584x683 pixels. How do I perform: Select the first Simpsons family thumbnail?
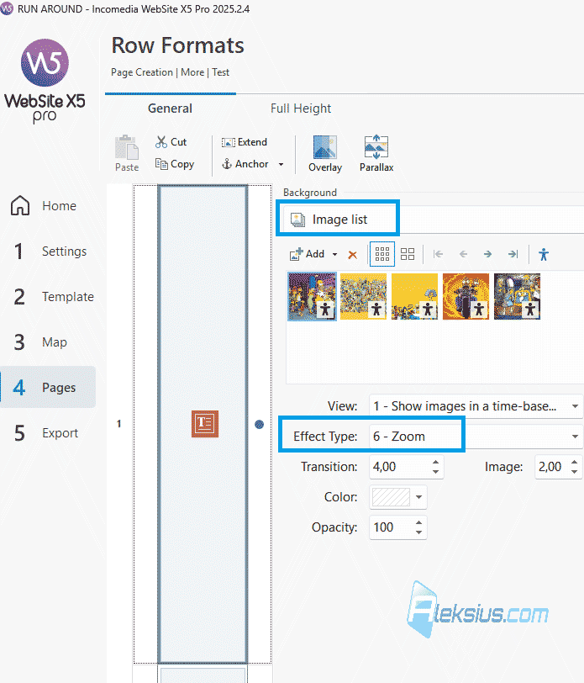pos(312,297)
